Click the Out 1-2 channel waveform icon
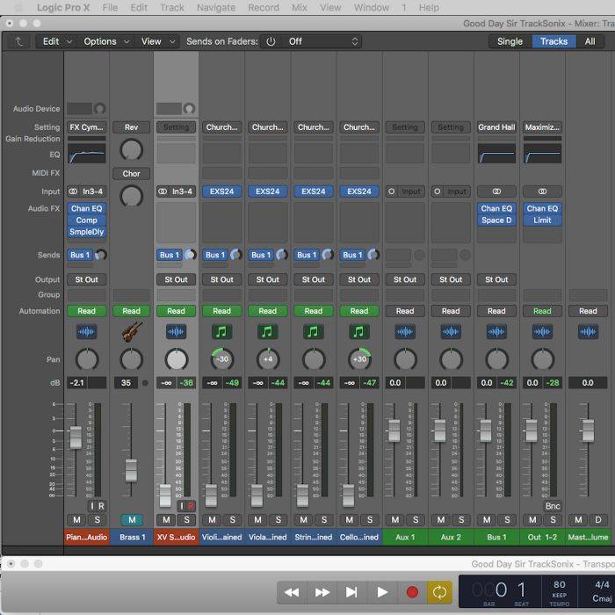This screenshot has height=615, width=615. [x=542, y=332]
